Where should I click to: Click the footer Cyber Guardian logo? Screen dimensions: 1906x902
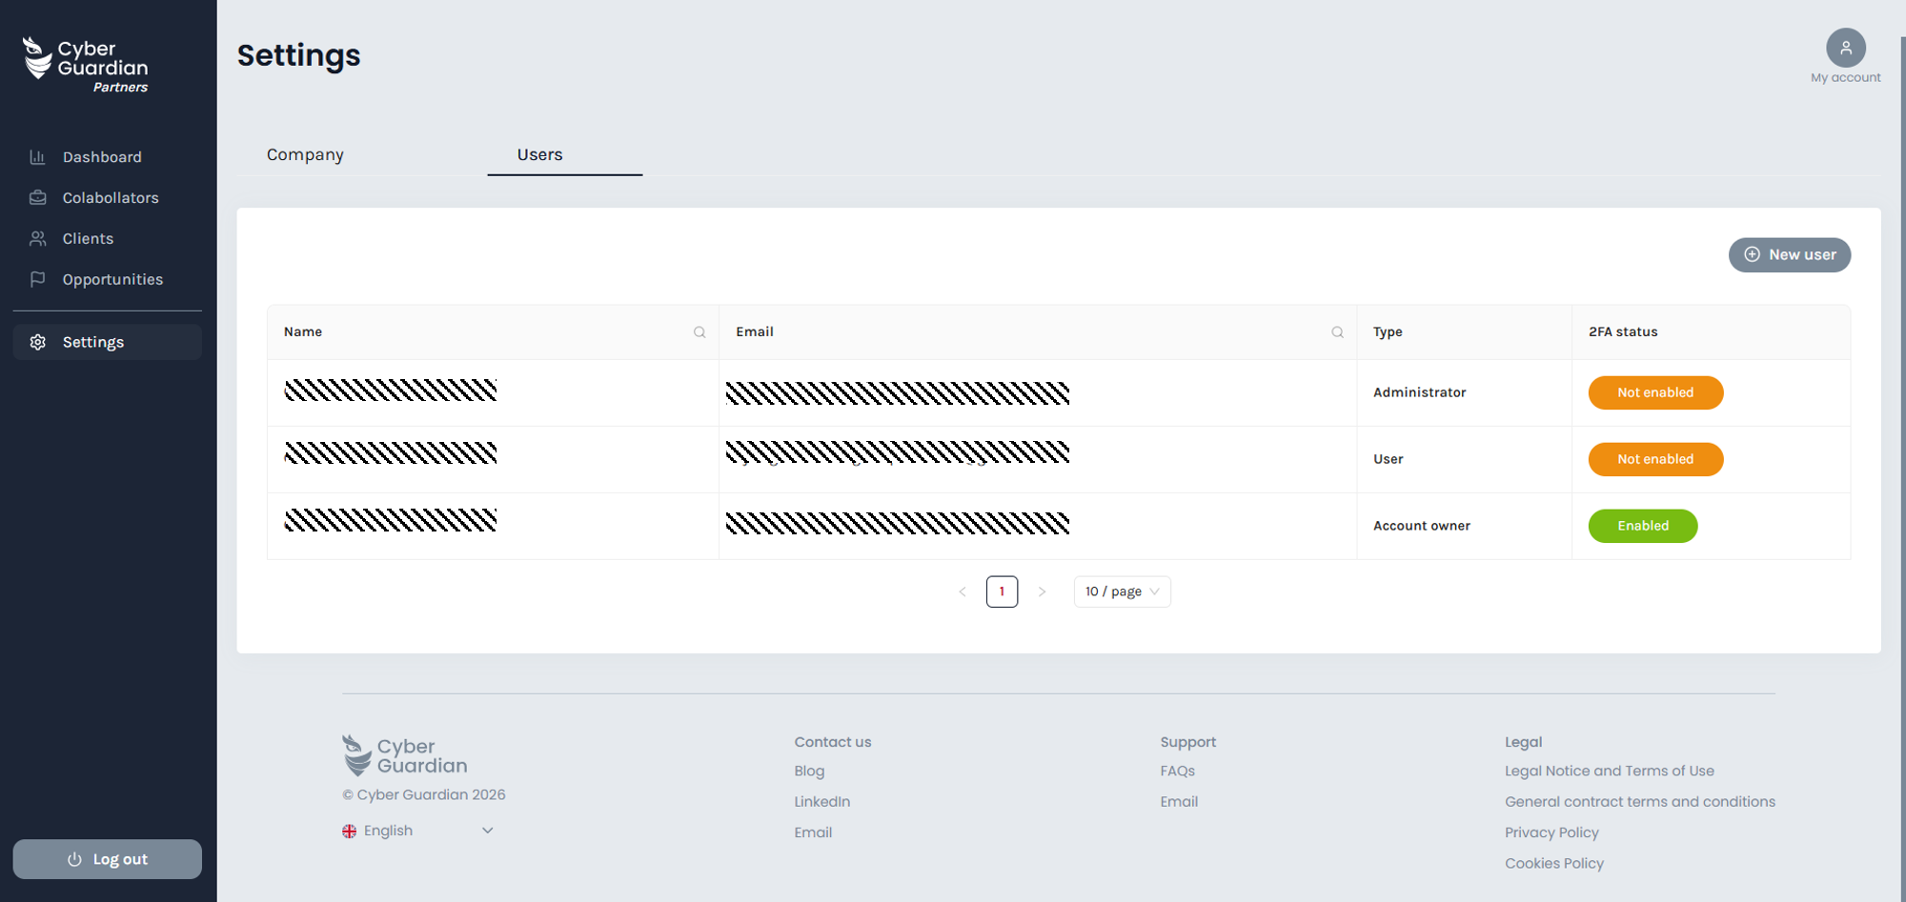[x=404, y=755]
